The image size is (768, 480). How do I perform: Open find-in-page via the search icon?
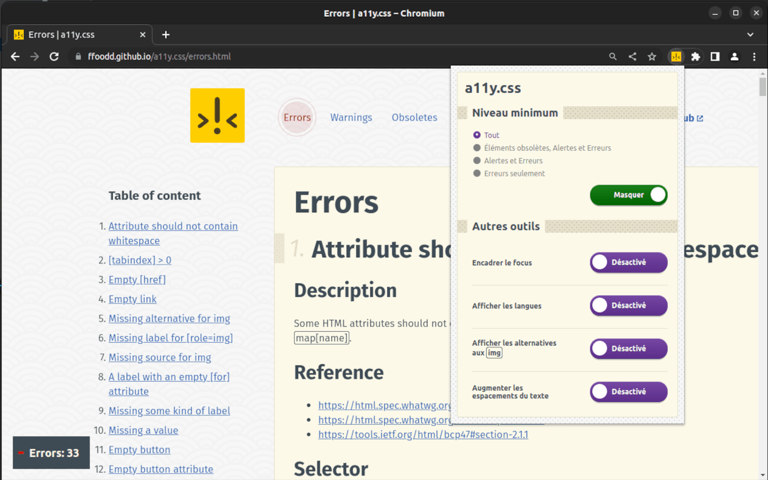tap(612, 56)
